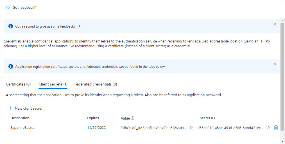Copy the Secret ID to the clipboard
Viewport: 285px width, 144px height.
click(268, 128)
